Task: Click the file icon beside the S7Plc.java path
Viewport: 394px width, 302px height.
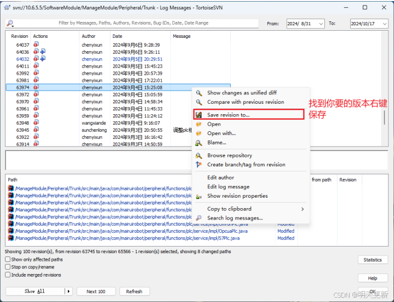Action: (10, 238)
